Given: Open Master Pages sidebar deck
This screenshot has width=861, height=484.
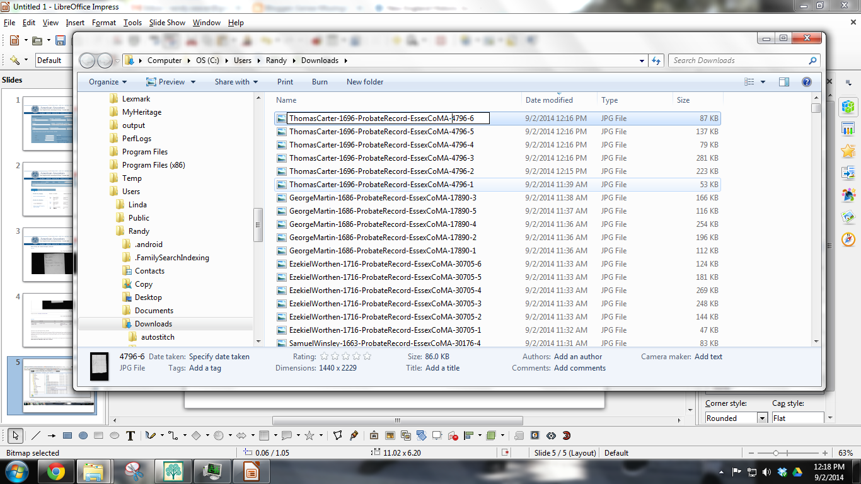Looking at the screenshot, I should coord(848,129).
